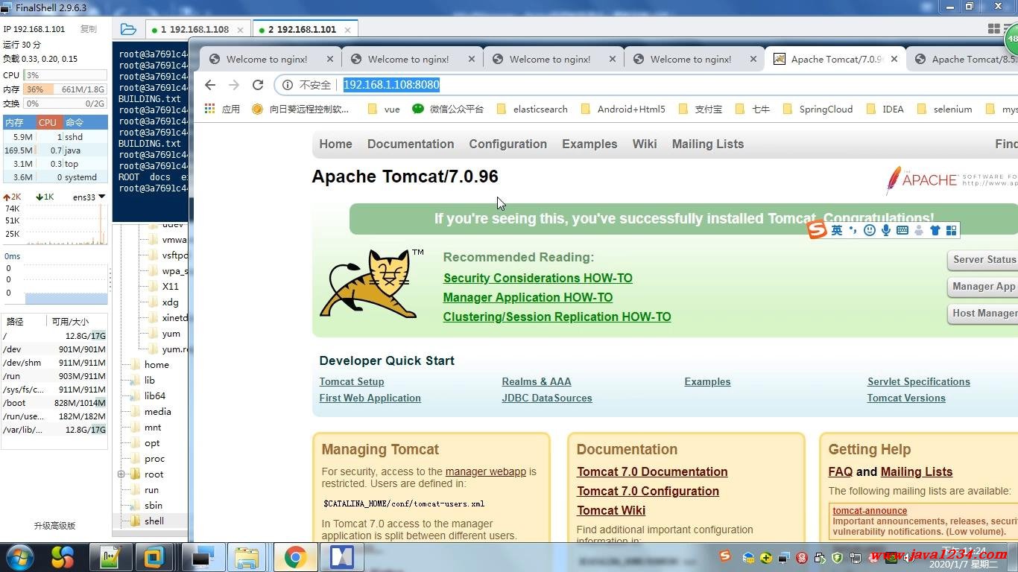1018x572 pixels.
Task: Open Windows Explorer from the taskbar
Action: click(247, 557)
